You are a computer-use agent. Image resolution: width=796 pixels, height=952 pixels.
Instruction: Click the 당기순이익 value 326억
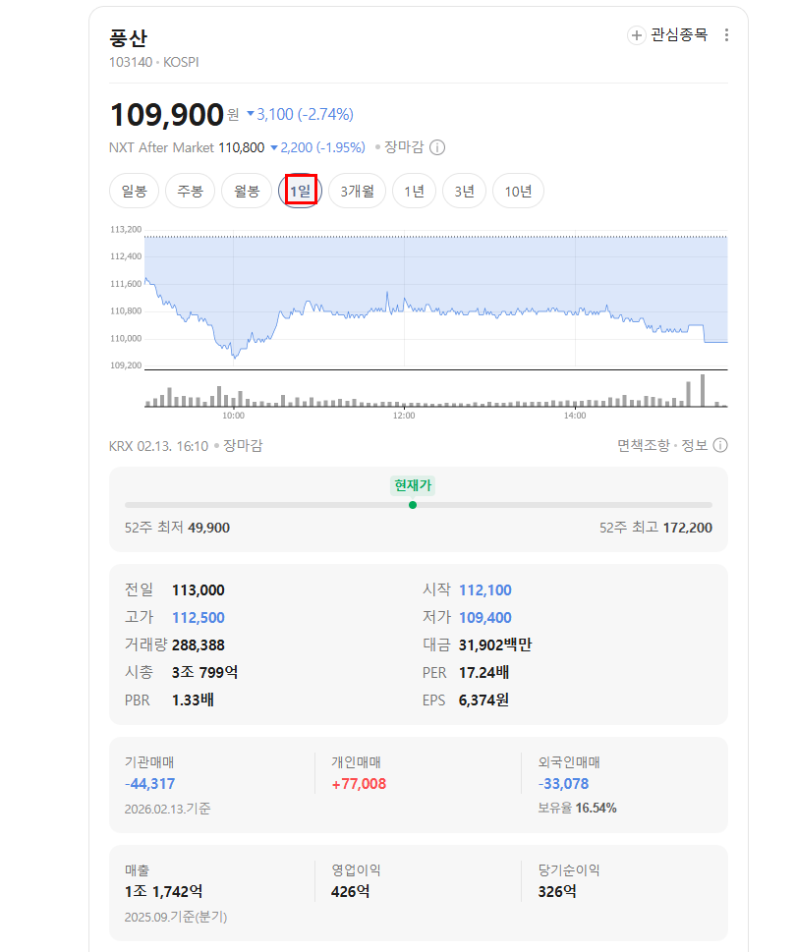[x=557, y=891]
